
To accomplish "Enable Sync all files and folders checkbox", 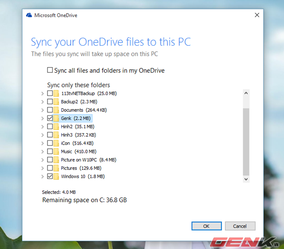I will [x=50, y=70].
